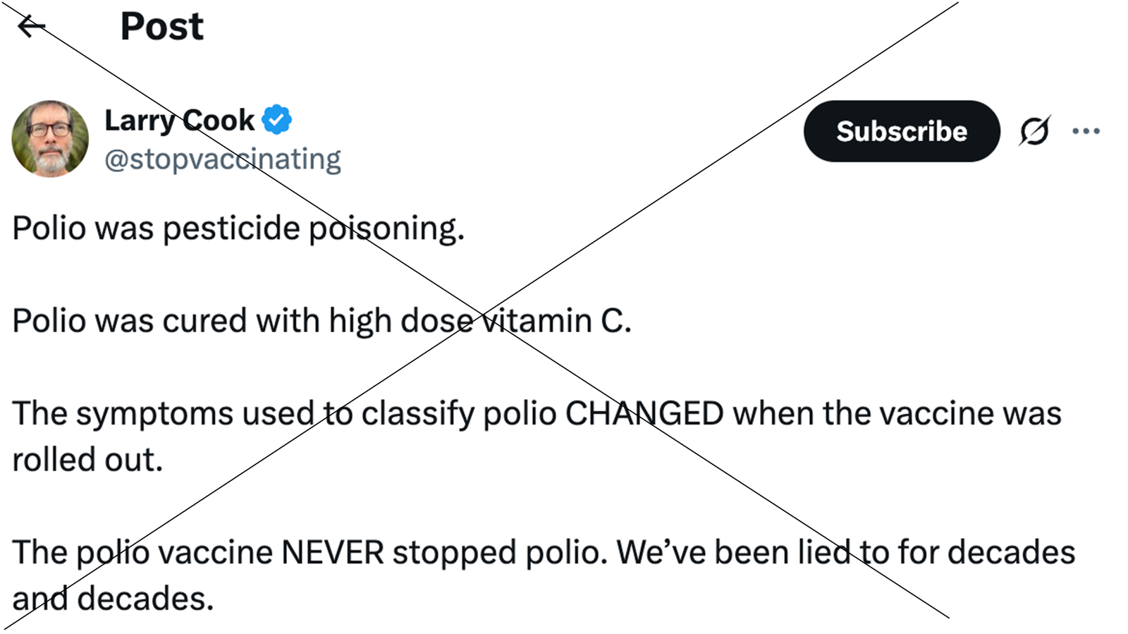Click the Larry Cook display name link
This screenshot has width=1128, height=634.
(180, 118)
